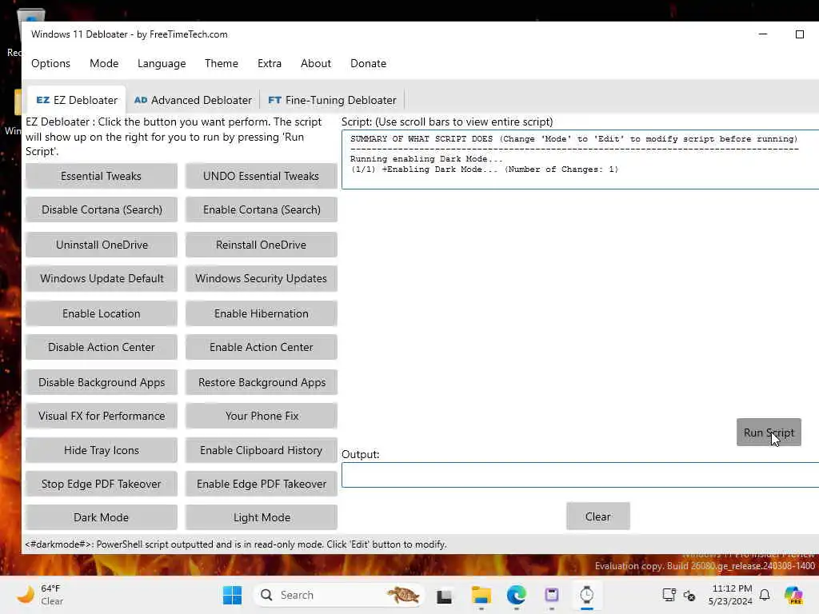Click the darkmode status bar message

pyautogui.click(x=236, y=544)
